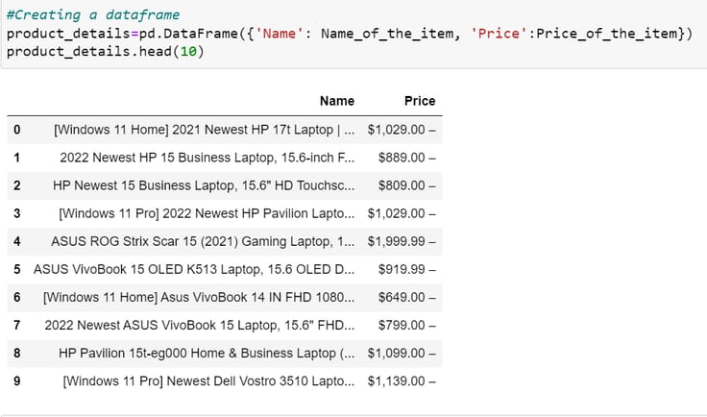This screenshot has height=417, width=707.
Task: Click 'HP Pavilion 15t-eg000 Home & Business' cell
Action: (x=207, y=354)
